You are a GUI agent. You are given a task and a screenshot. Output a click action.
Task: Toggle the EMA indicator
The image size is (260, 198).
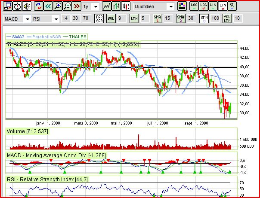tap(134, 18)
